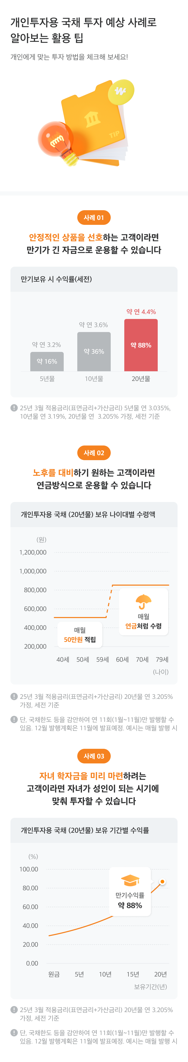Click the red 약 88% bar for 20년물

[141, 345]
